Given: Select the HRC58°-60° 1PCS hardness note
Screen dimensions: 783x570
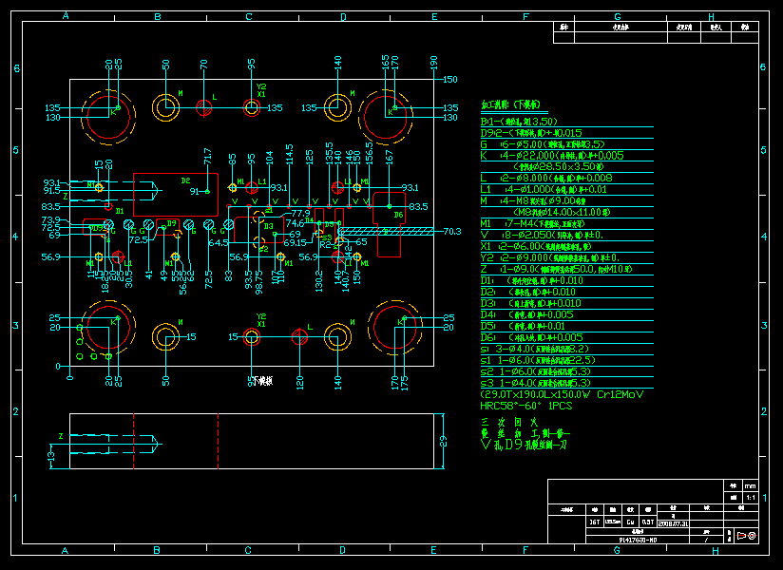Looking at the screenshot, I should (525, 406).
